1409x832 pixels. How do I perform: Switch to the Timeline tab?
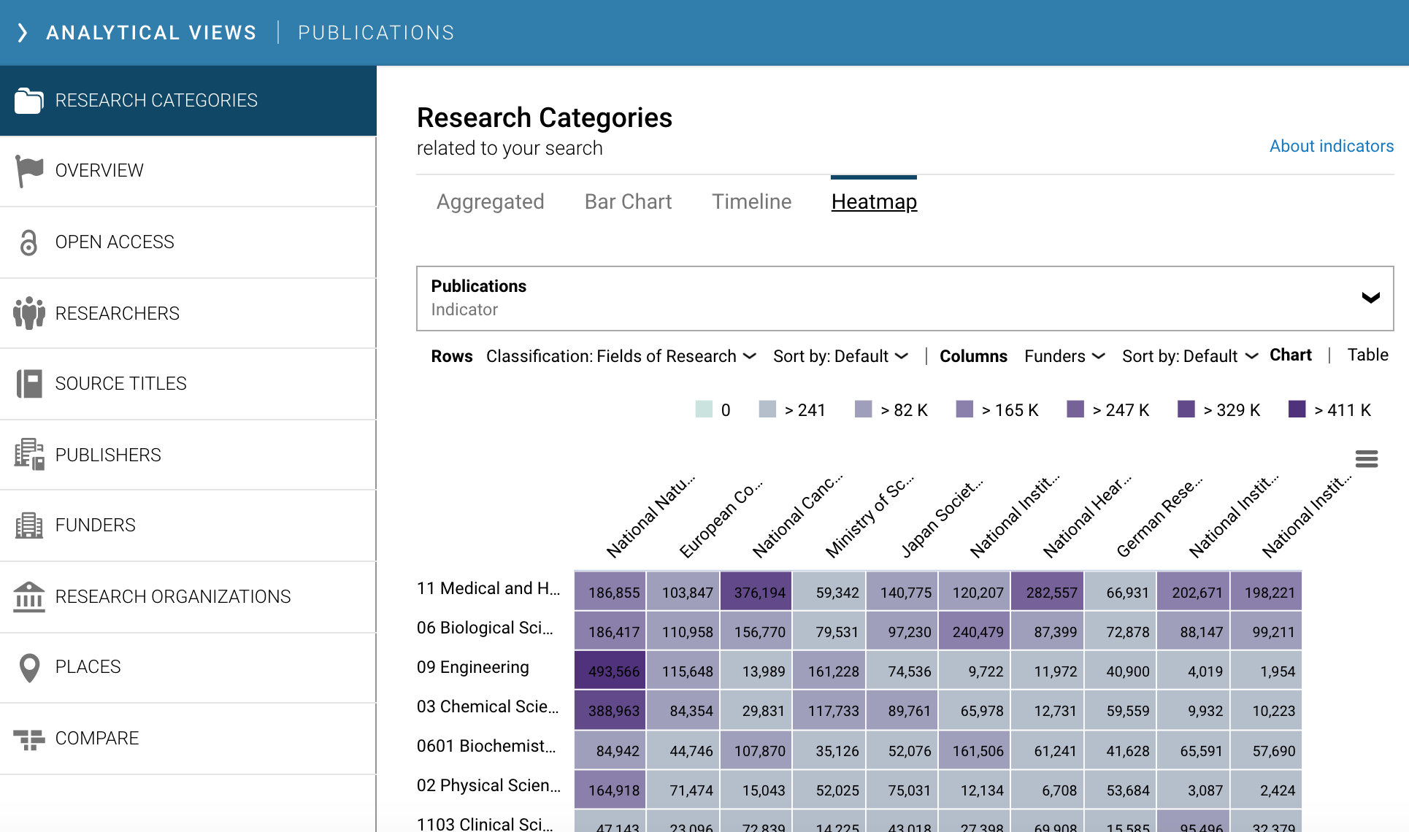(x=751, y=201)
